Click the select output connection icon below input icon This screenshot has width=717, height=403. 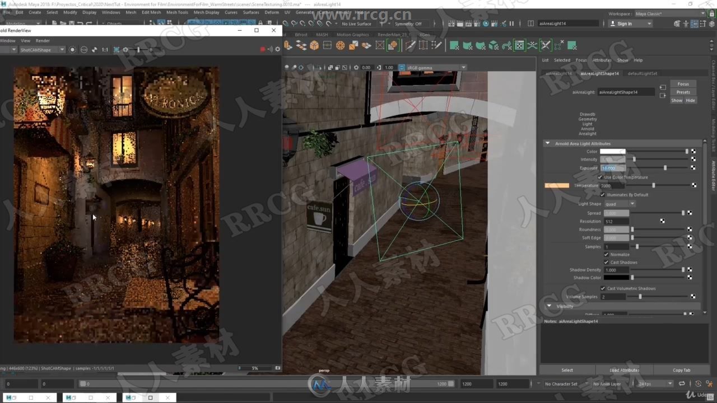click(x=663, y=96)
